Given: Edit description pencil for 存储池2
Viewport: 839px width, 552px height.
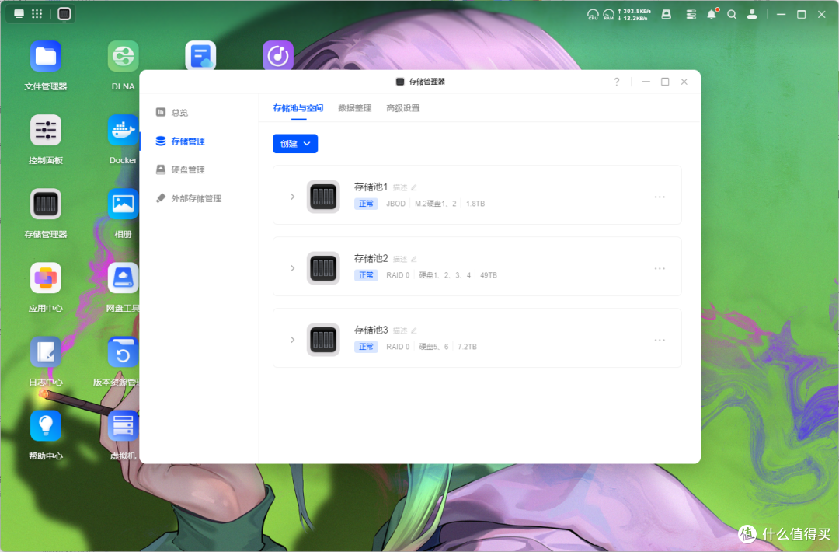Looking at the screenshot, I should [x=413, y=259].
